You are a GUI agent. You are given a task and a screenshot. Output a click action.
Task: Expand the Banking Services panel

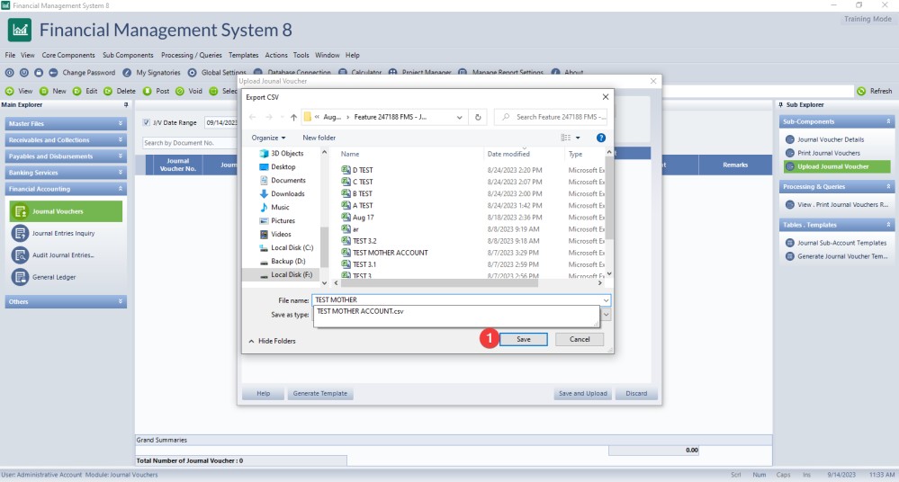pos(121,173)
